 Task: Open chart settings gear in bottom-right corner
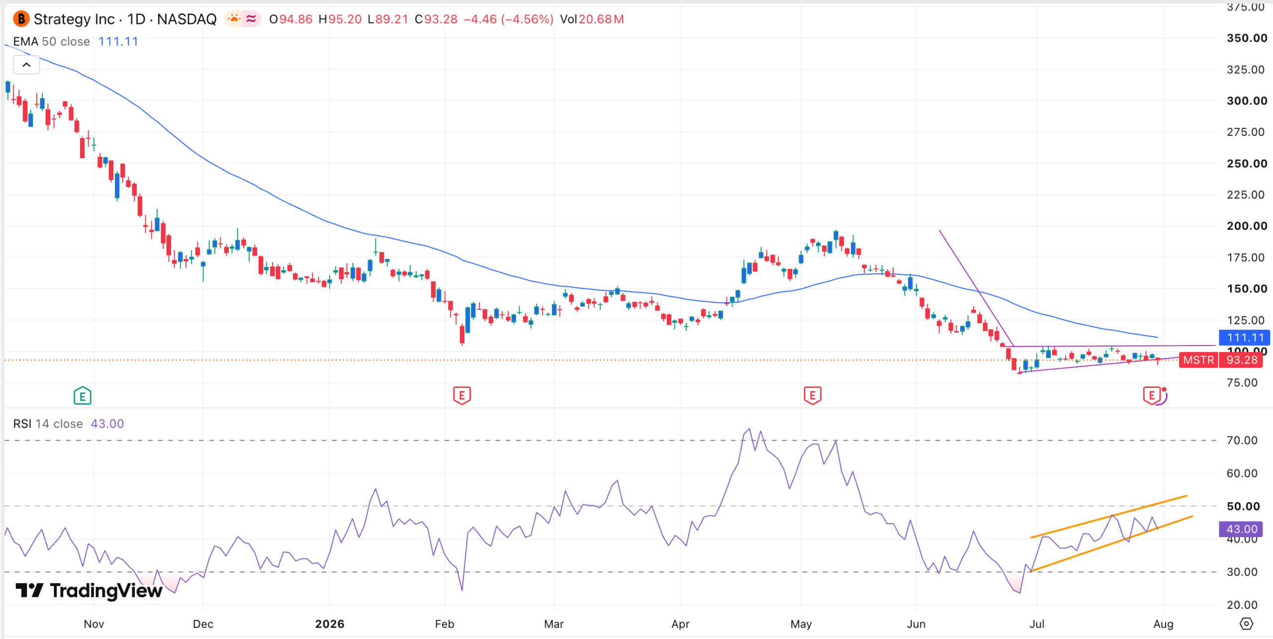[x=1246, y=624]
